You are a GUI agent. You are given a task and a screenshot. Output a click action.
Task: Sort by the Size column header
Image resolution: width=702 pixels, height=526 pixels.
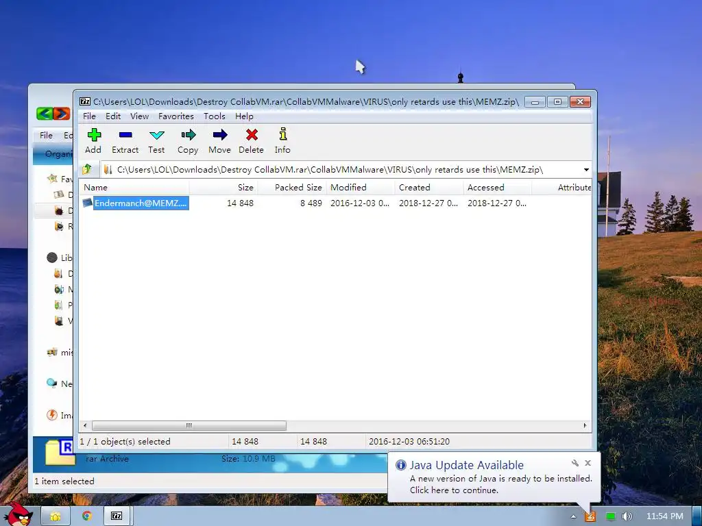[223, 188]
